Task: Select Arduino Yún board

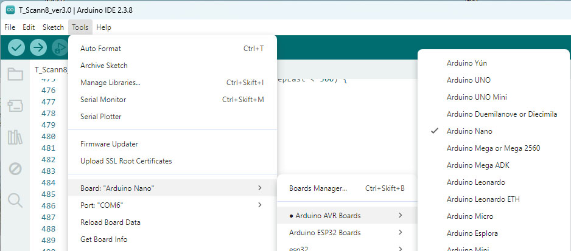Action: tap(494, 63)
